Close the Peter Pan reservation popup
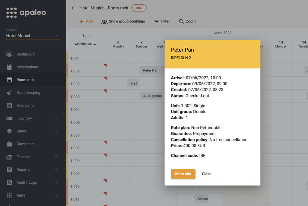Viewport: 308px width, 206px height. [206, 174]
